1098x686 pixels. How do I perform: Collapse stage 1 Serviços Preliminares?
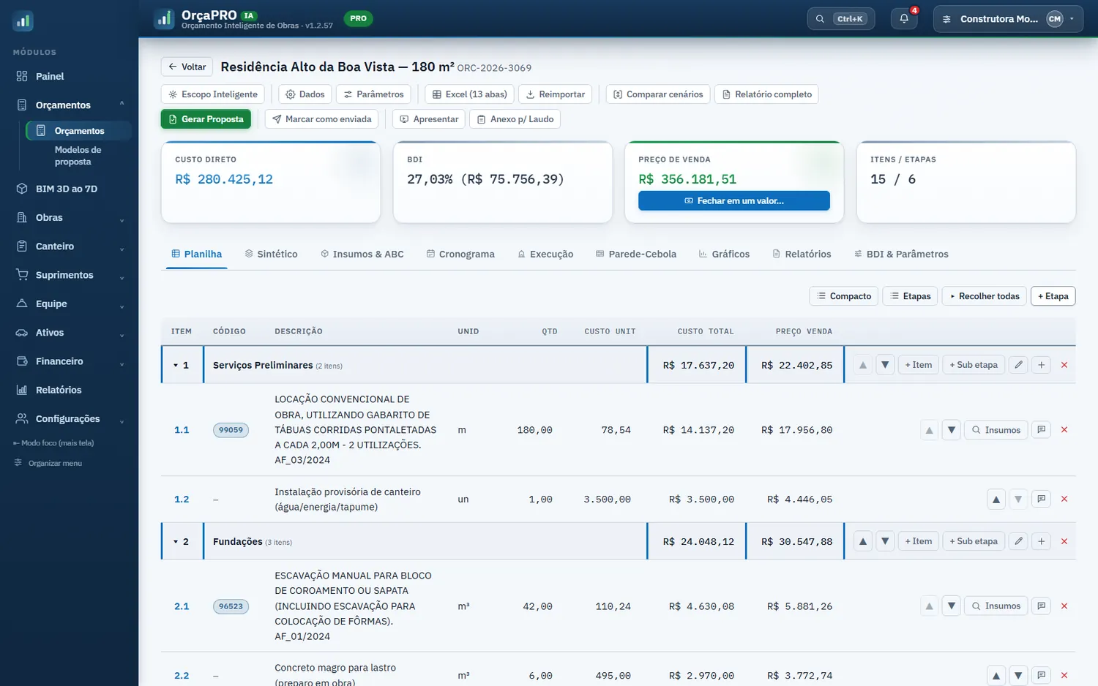point(176,365)
